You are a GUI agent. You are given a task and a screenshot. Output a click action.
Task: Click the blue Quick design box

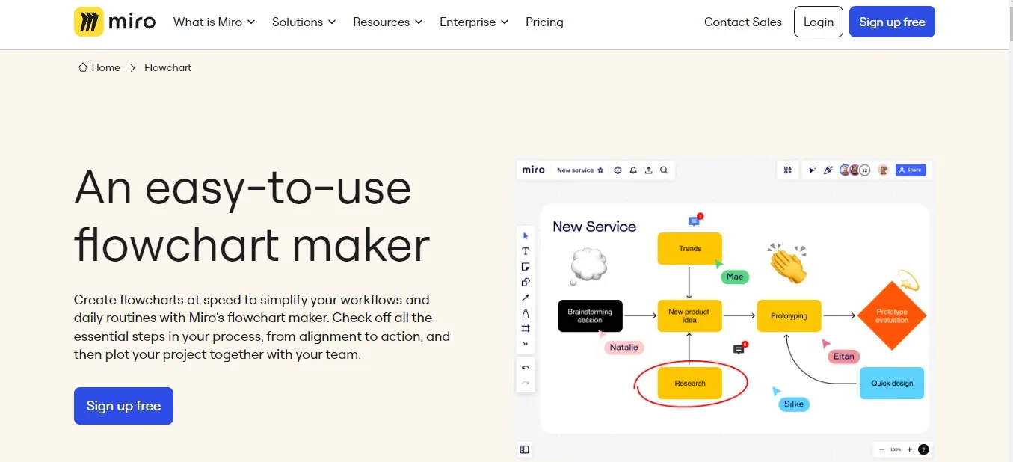(892, 383)
